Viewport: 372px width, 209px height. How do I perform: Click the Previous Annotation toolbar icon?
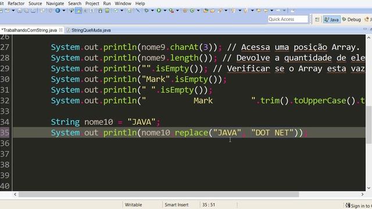pyautogui.click(x=245, y=10)
